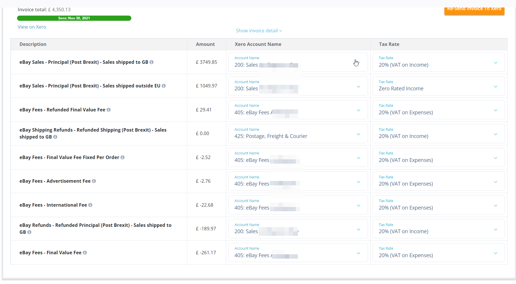Open Account Name dropdown for Refunded Final Value Fee

pyautogui.click(x=298, y=110)
